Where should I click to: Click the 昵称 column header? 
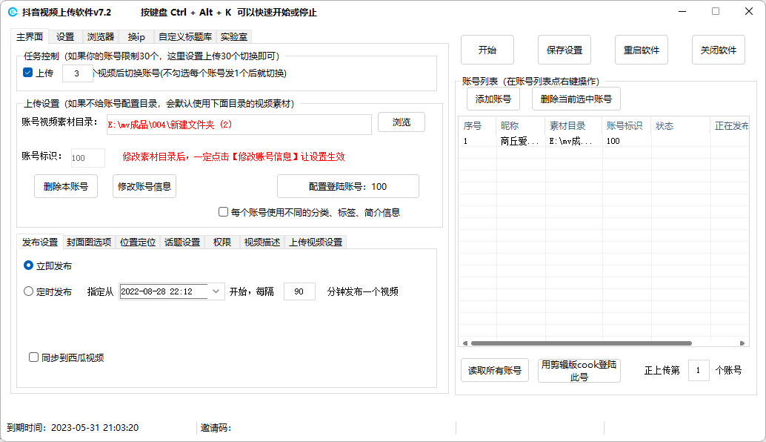(x=521, y=125)
